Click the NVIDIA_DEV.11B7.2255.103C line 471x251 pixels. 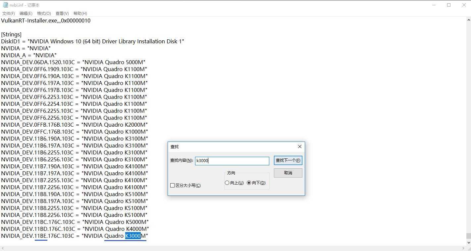(x=74, y=180)
